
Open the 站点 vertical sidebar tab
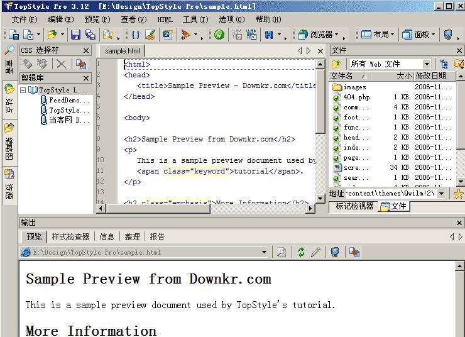(9, 99)
